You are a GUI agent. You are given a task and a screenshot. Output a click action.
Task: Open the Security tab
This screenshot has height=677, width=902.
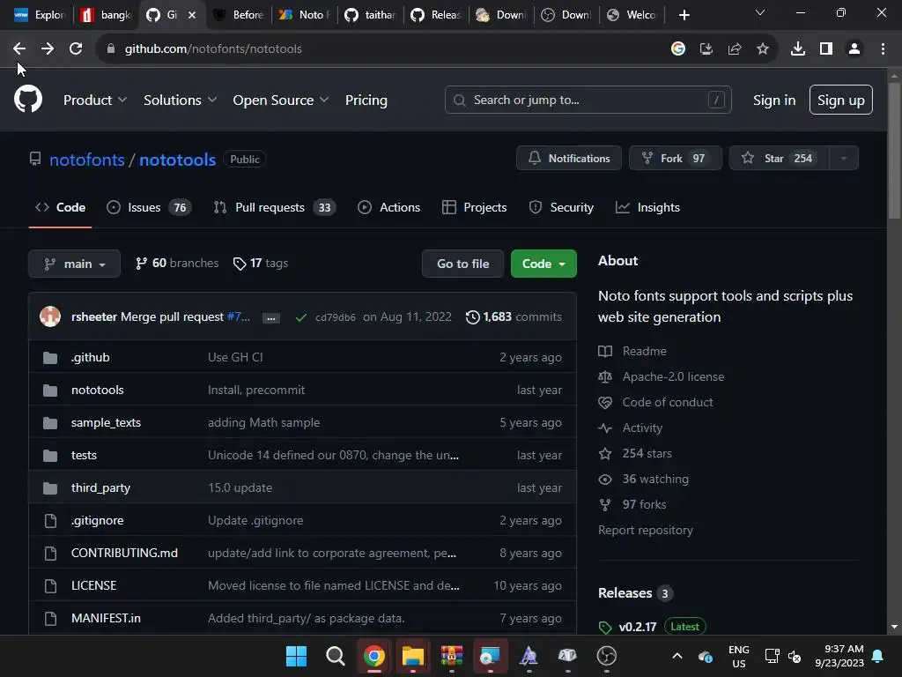point(561,207)
